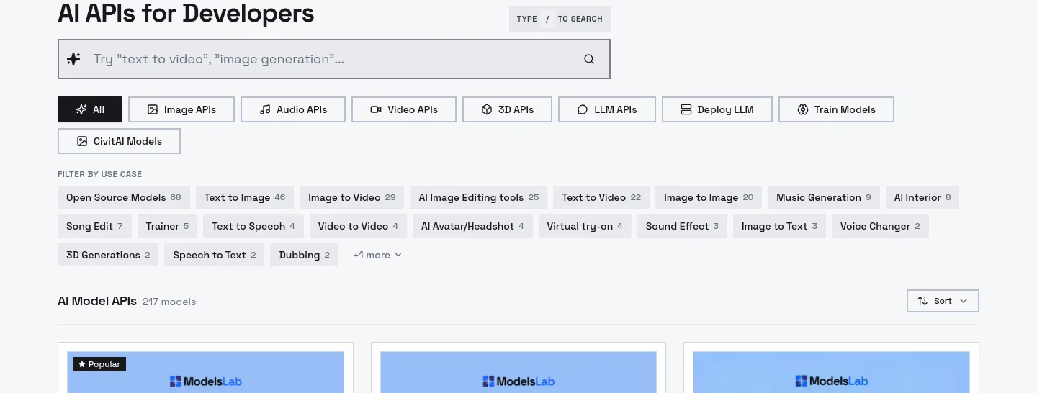Filter by Dubbing use case

pyautogui.click(x=304, y=255)
